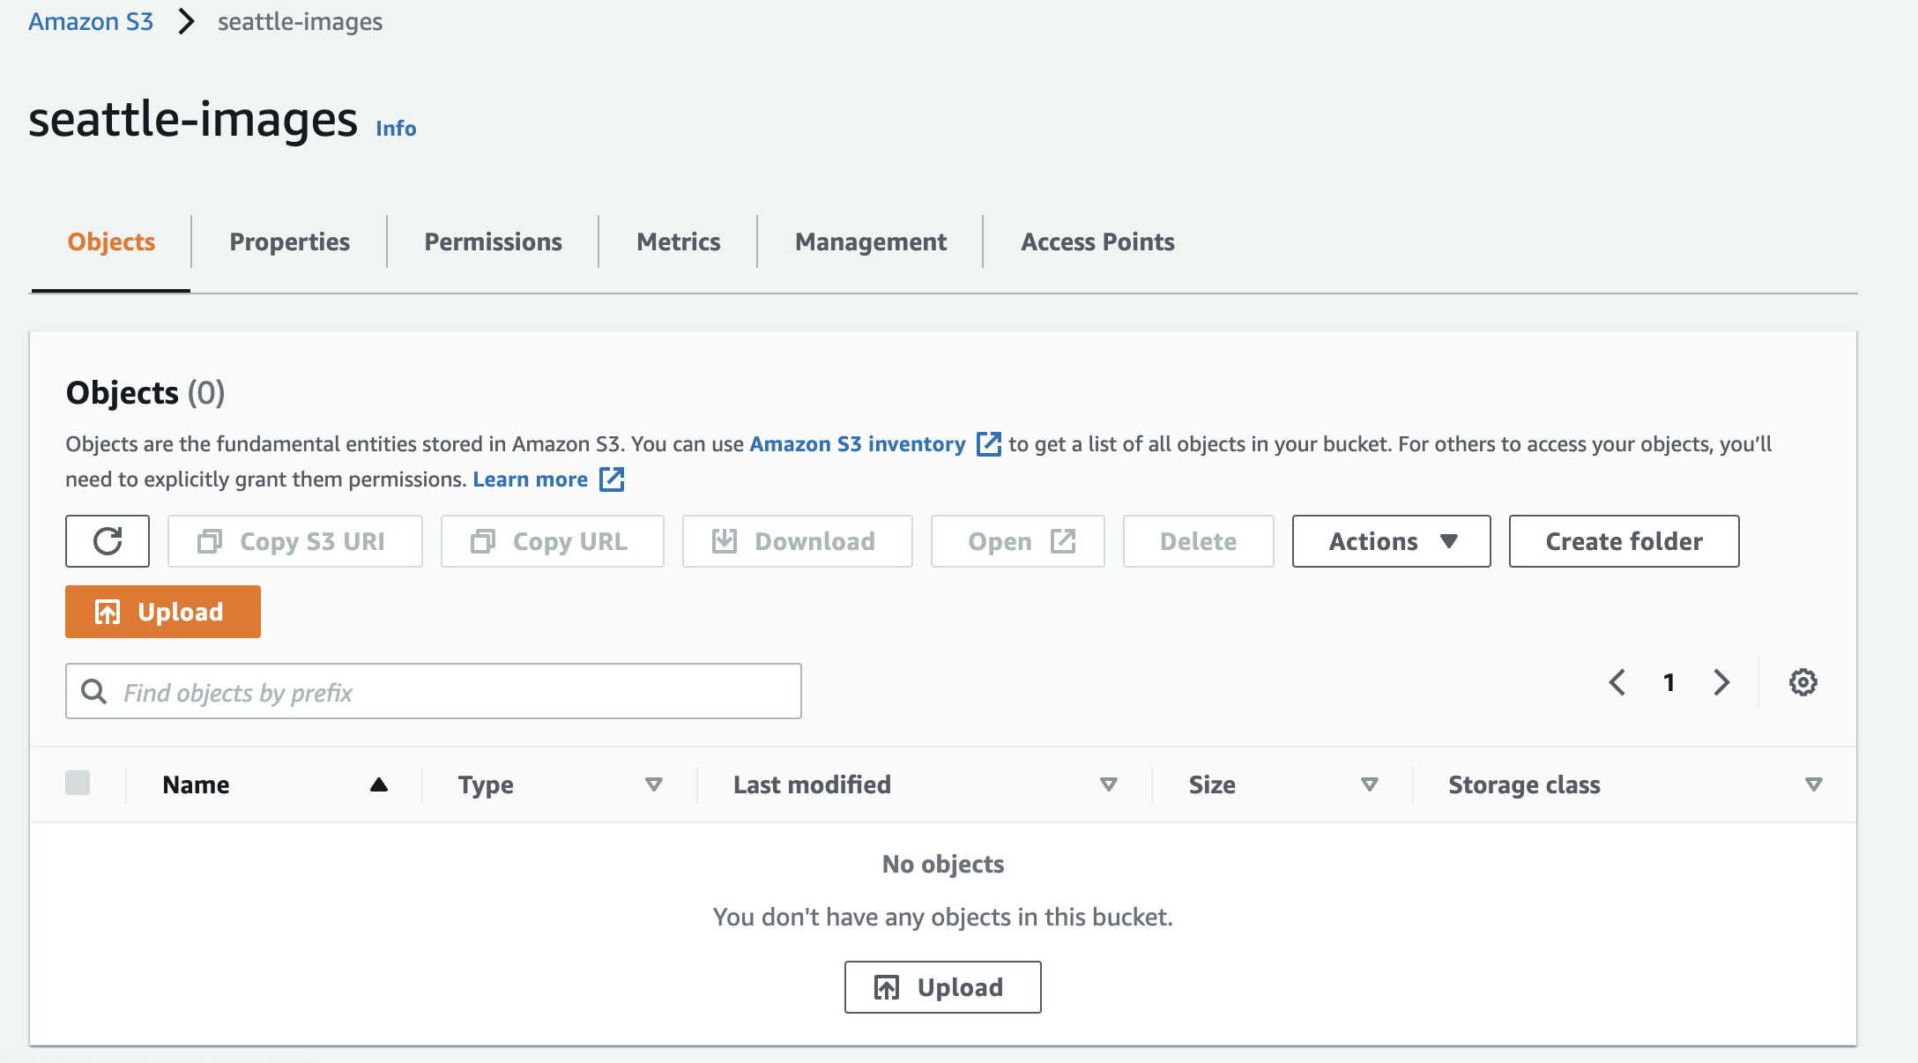Toggle the Name column sort arrow
Image resolution: width=1918 pixels, height=1063 pixels.
379,784
